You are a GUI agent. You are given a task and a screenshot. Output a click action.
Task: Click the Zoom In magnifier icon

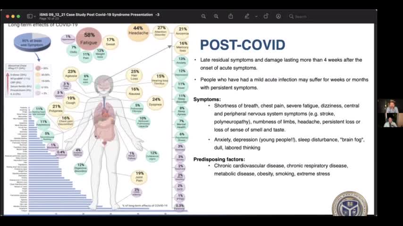[216, 16]
